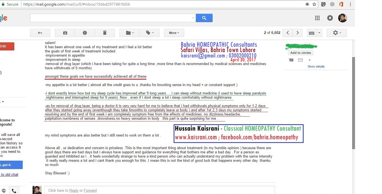Click the Forward link
This screenshot has width=382, height=194.
pyautogui.click(x=90, y=190)
